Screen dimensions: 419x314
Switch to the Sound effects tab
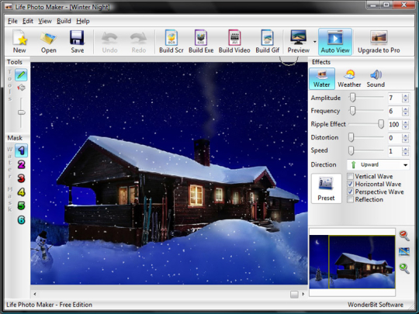pyautogui.click(x=376, y=78)
